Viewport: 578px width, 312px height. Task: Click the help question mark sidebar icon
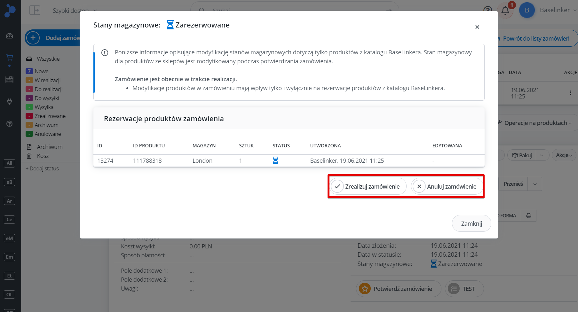pyautogui.click(x=10, y=124)
